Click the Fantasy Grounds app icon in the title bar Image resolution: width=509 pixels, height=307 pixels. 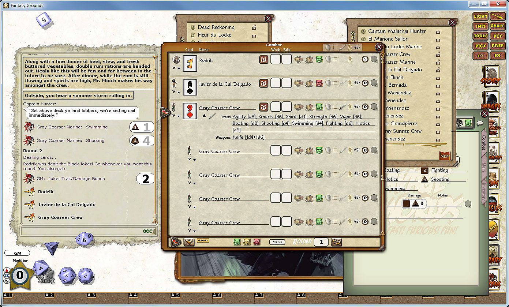coord(6,5)
